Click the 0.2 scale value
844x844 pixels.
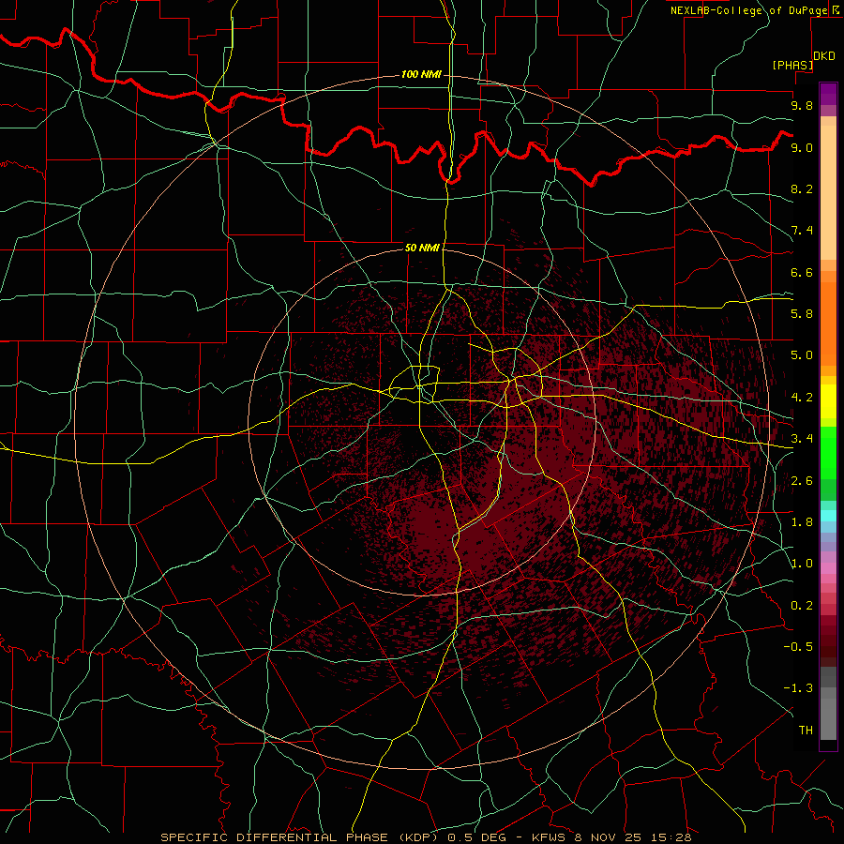click(802, 606)
